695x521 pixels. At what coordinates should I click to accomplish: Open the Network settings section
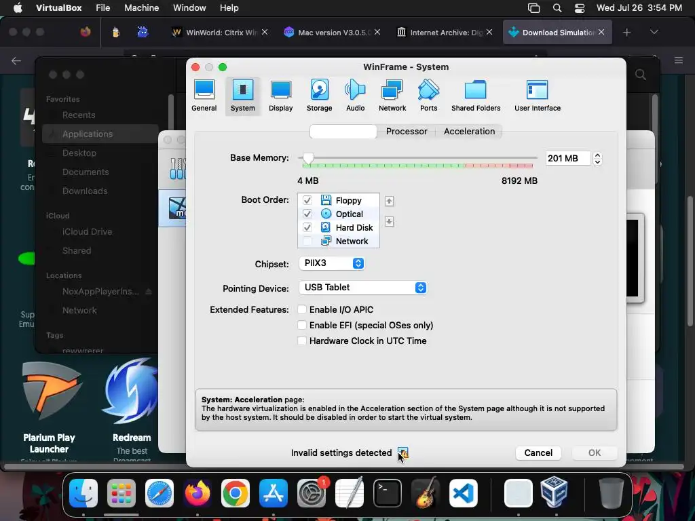[392, 96]
